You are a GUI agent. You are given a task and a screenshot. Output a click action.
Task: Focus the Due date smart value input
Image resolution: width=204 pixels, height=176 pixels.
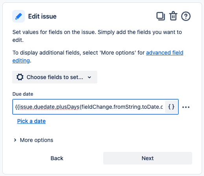(89, 107)
